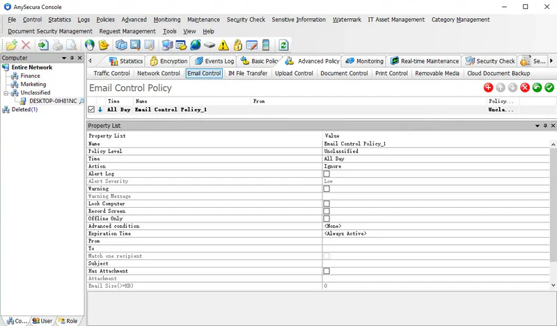Click the Property List scroll down arrow

click(x=553, y=285)
